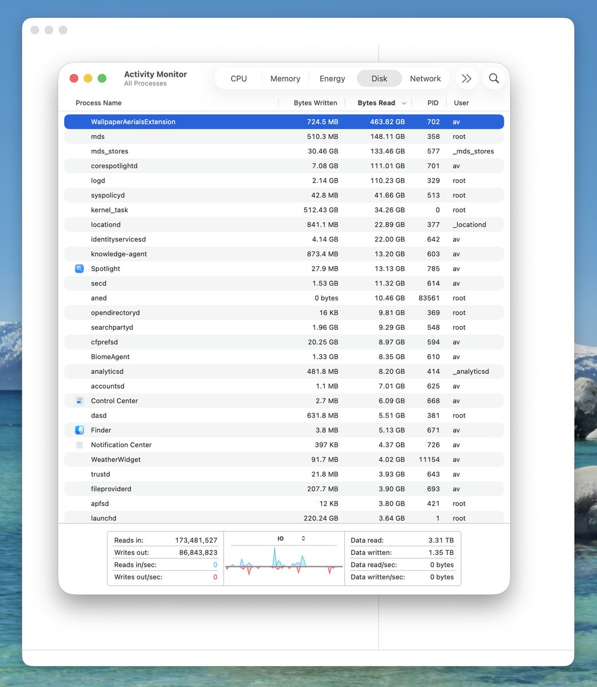Image resolution: width=597 pixels, height=687 pixels.
Task: Sort by the Bytes Read column header
Action: point(376,103)
